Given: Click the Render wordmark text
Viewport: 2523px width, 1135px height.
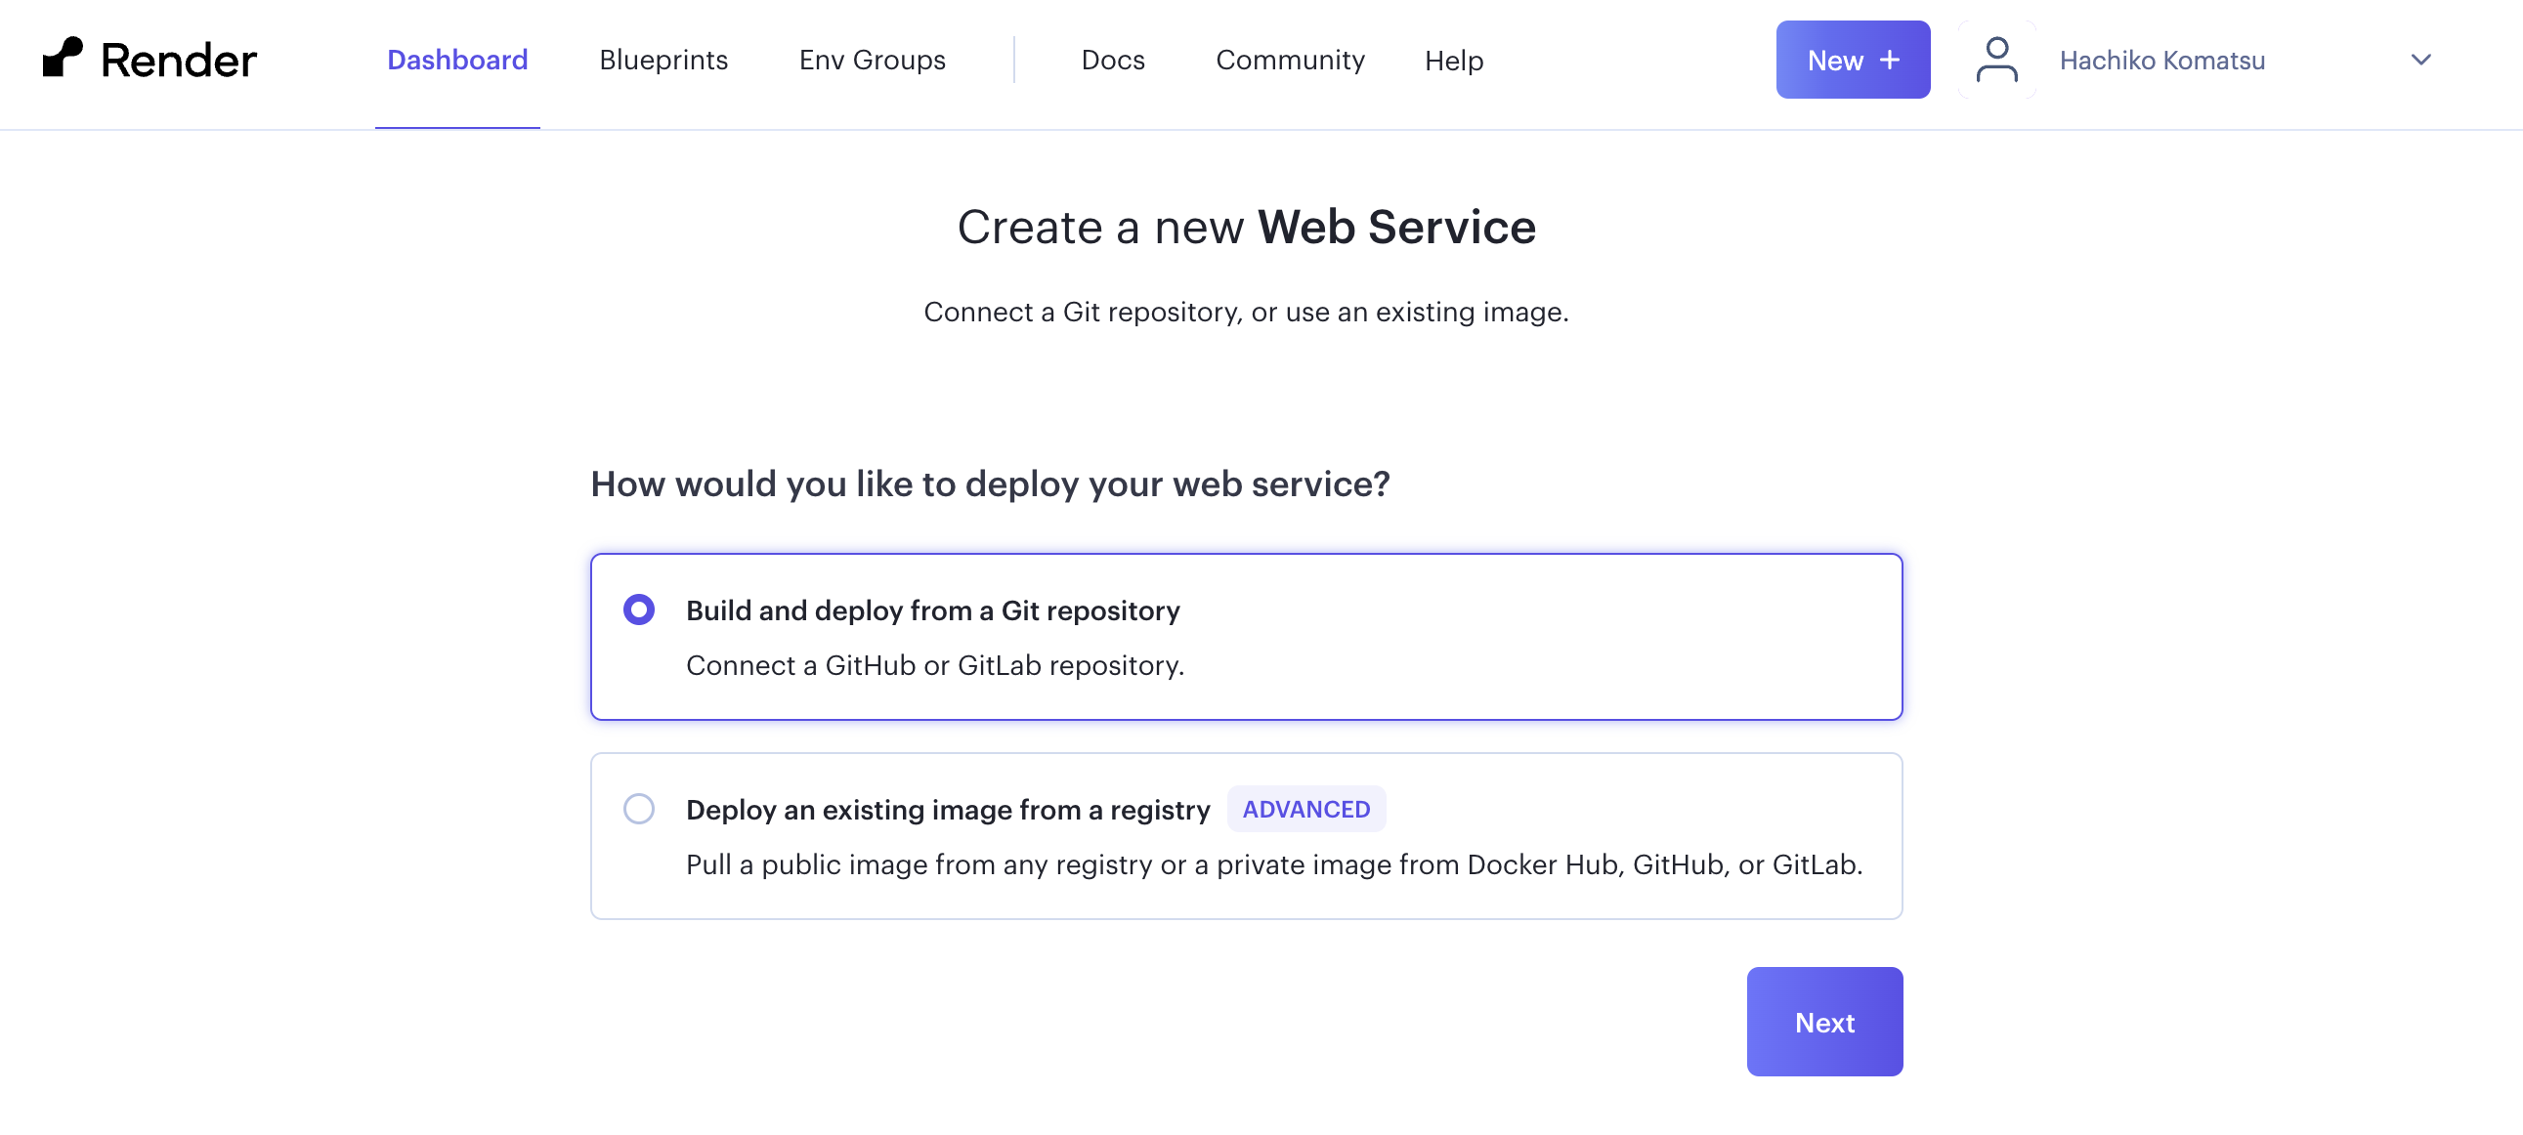Looking at the screenshot, I should pos(178,61).
